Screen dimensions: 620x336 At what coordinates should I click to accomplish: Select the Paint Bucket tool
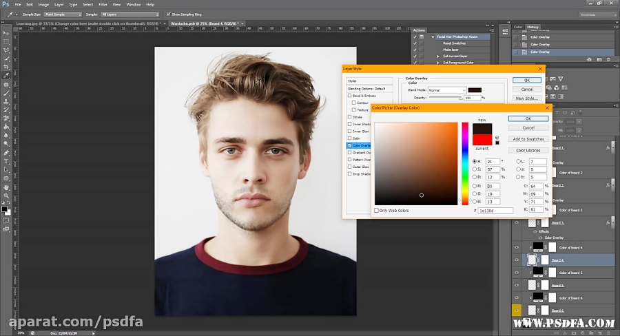pyautogui.click(x=6, y=127)
